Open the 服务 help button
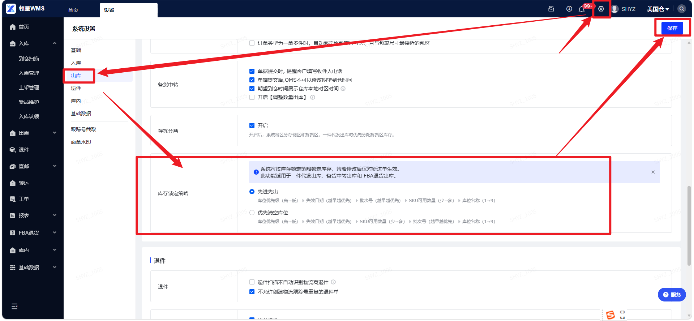 pos(672,295)
